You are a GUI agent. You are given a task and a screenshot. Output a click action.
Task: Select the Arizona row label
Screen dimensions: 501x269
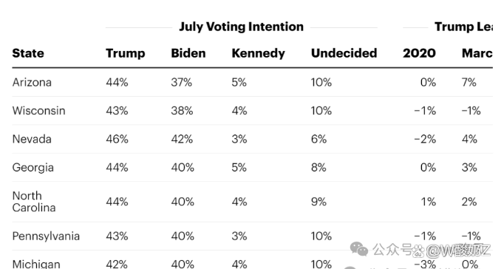(x=32, y=83)
